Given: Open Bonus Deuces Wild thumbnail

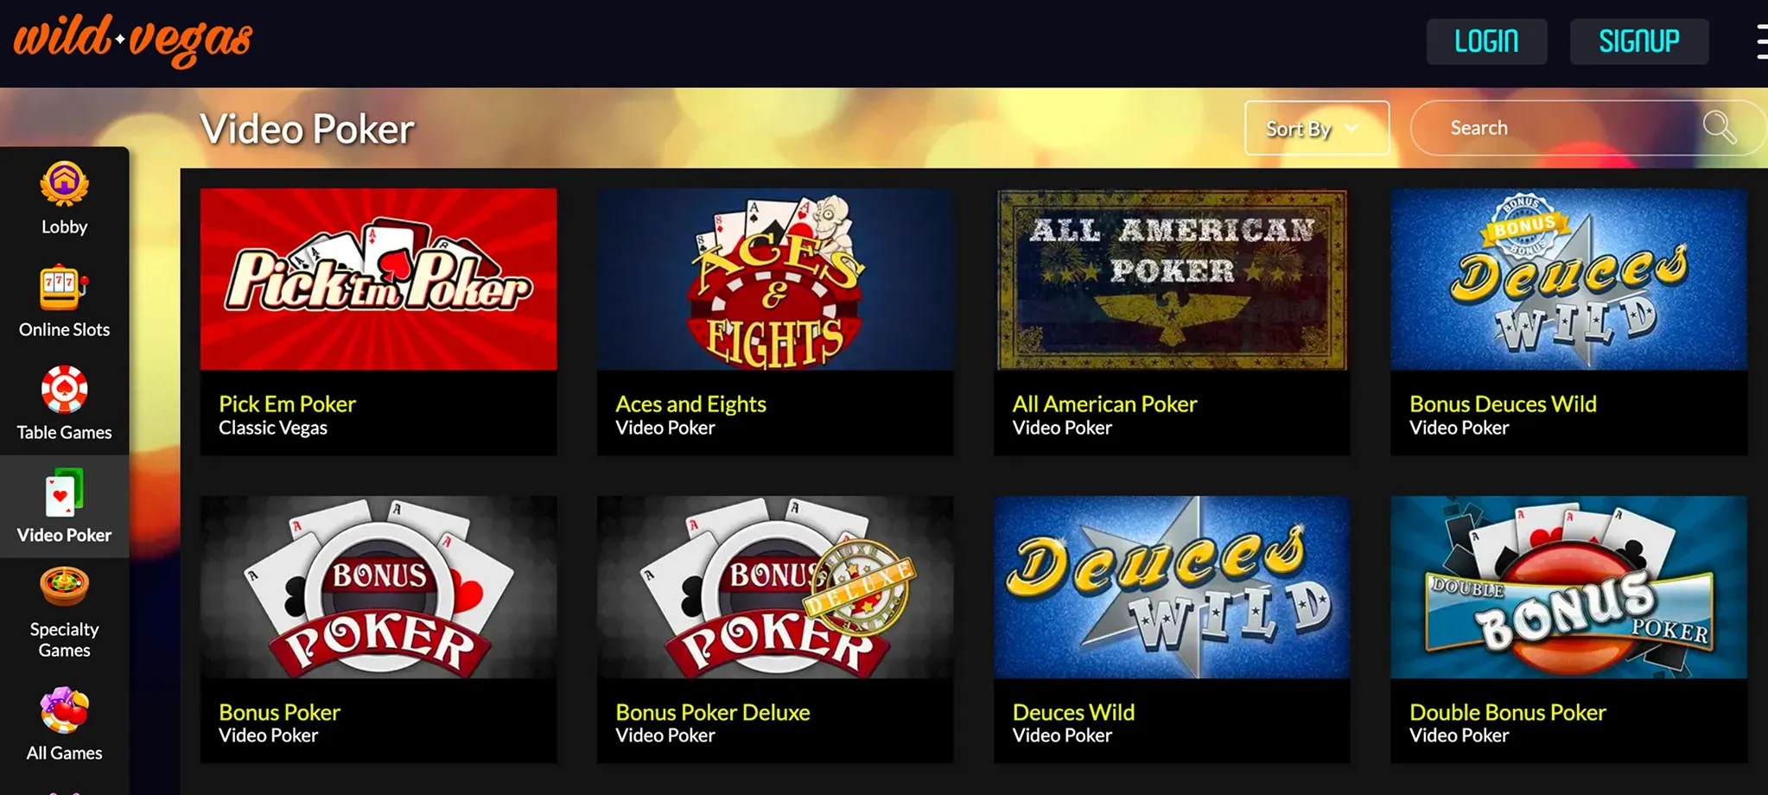Looking at the screenshot, I should (x=1569, y=279).
